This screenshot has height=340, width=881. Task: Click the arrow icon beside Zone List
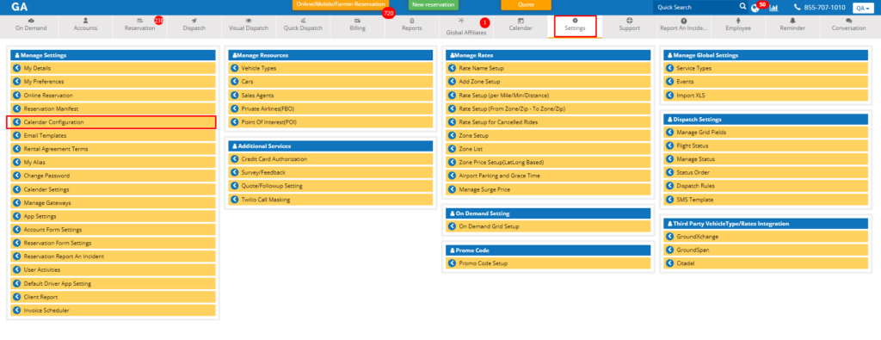tap(453, 149)
